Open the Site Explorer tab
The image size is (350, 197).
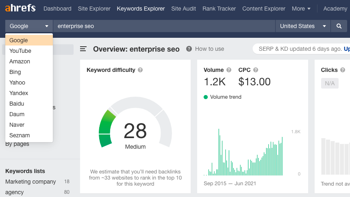pos(94,9)
